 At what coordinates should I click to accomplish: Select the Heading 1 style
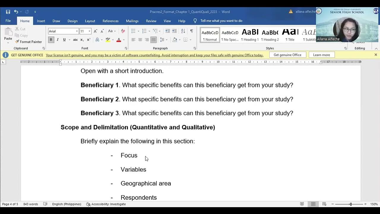250,35
